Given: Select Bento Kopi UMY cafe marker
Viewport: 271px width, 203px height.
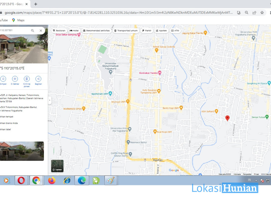Looking at the screenshot, I should click(181, 108).
